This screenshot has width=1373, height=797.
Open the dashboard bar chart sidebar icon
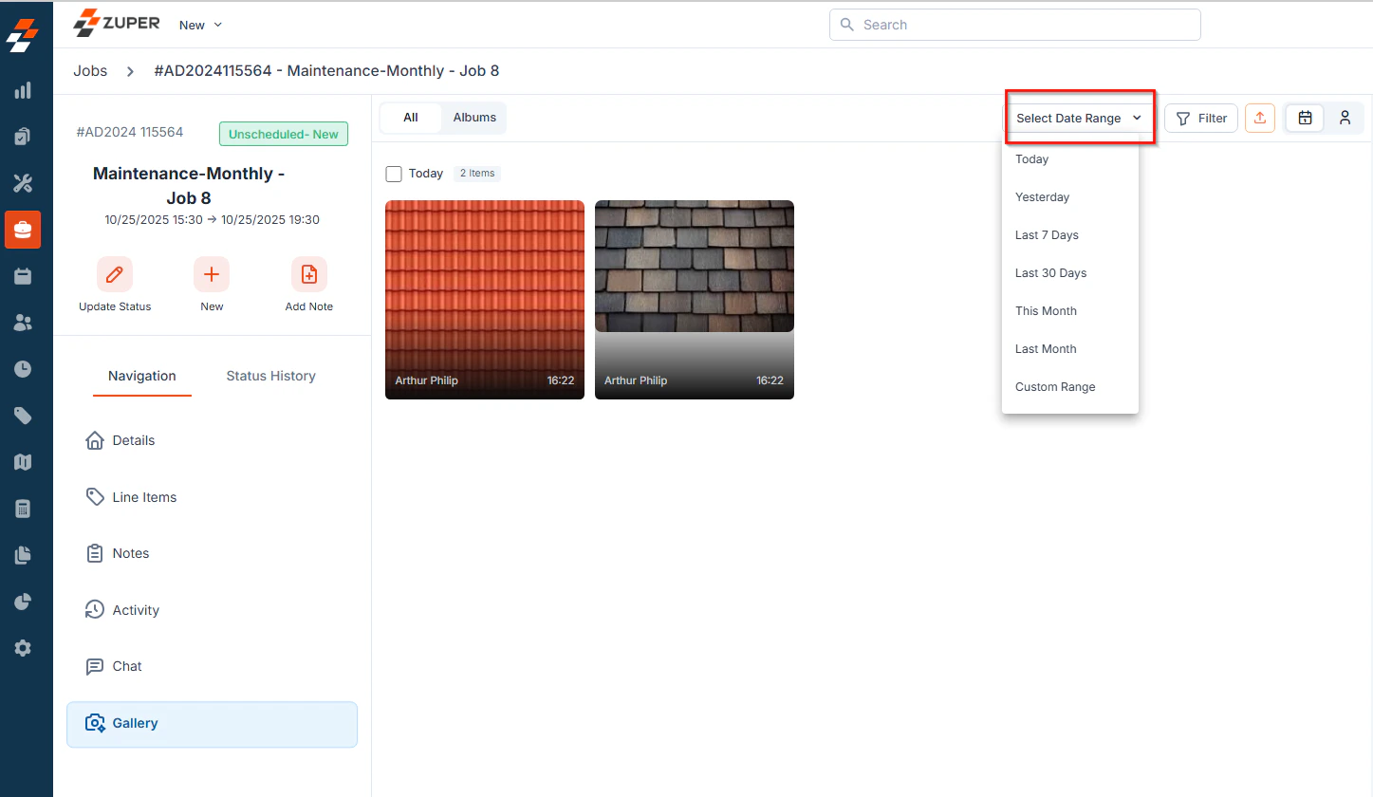tap(23, 90)
